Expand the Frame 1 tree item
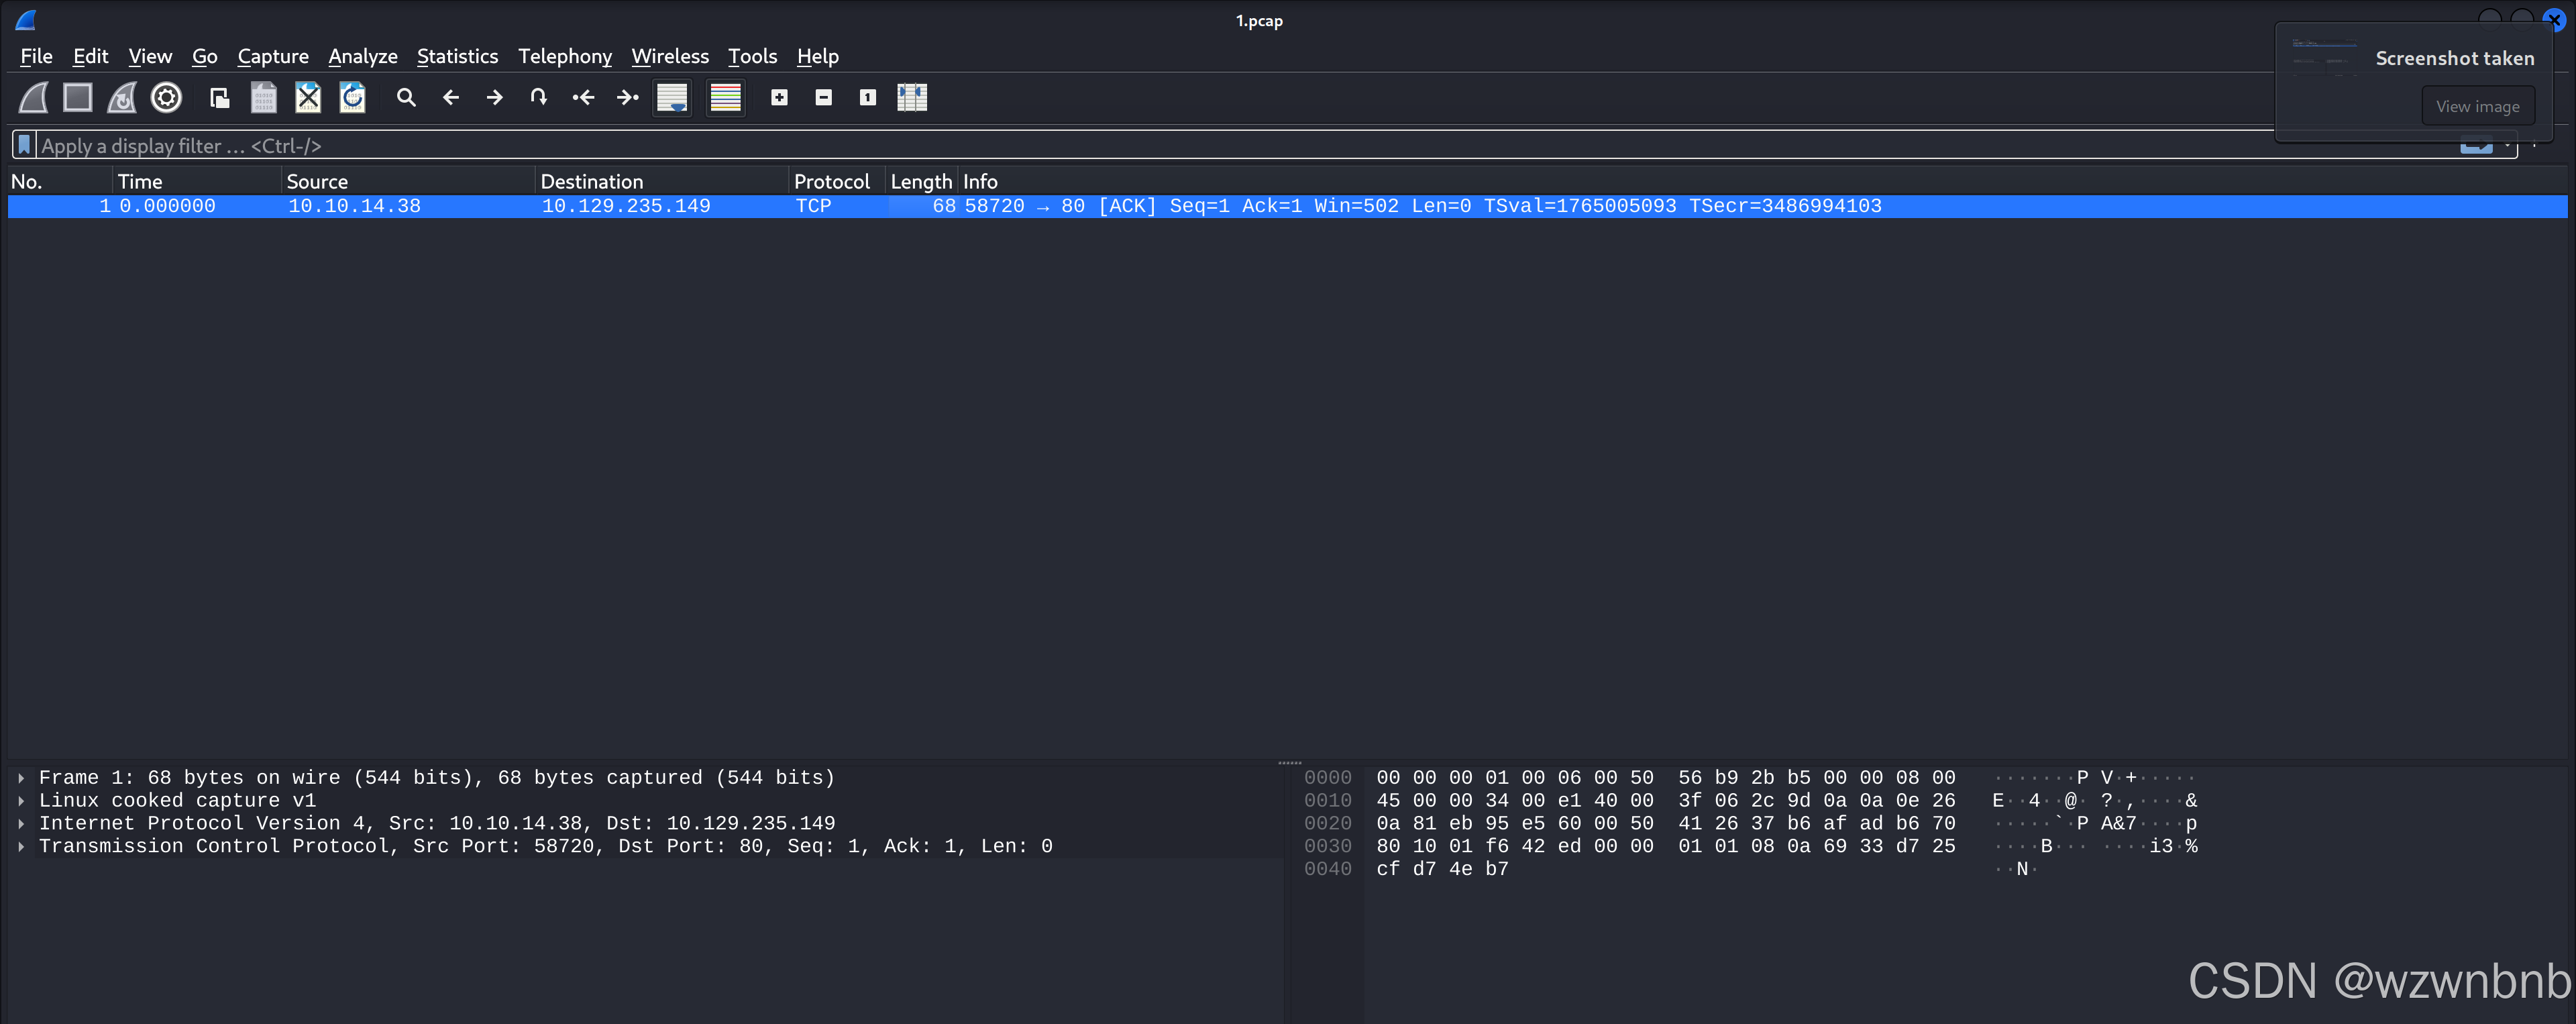The image size is (2576, 1024). (x=21, y=777)
